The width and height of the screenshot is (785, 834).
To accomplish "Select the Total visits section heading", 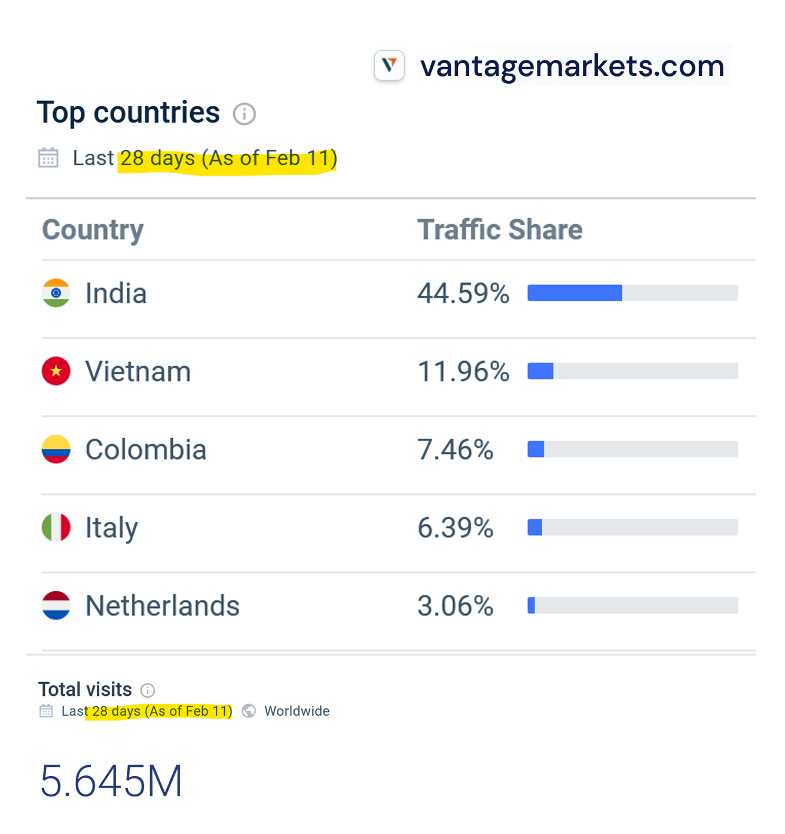I will coord(85,690).
